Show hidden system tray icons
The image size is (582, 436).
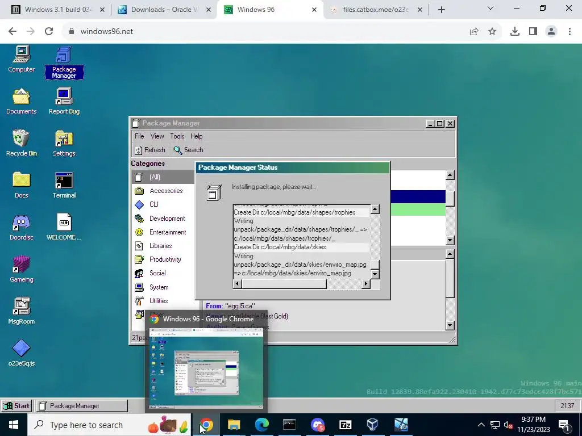[x=481, y=425]
